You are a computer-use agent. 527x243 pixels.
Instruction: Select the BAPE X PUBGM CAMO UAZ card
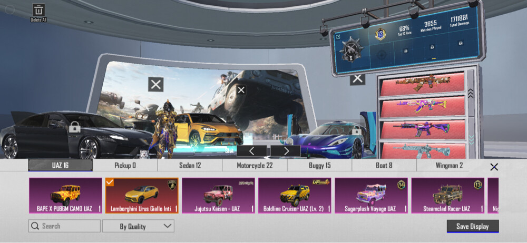(65, 195)
